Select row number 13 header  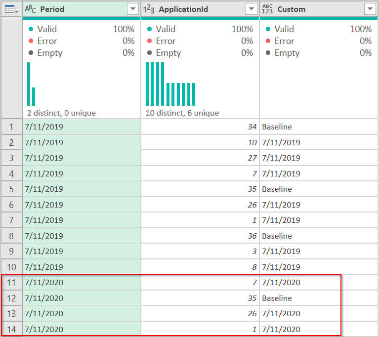pos(11,314)
